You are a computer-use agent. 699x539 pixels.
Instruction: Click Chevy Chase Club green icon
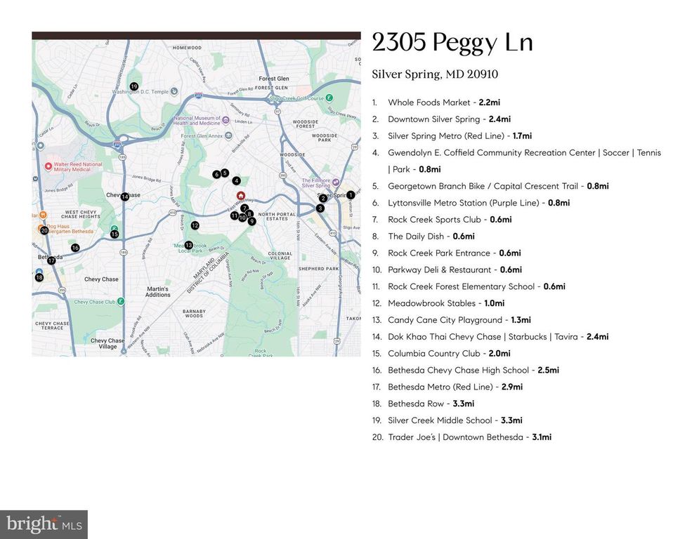pos(121,302)
